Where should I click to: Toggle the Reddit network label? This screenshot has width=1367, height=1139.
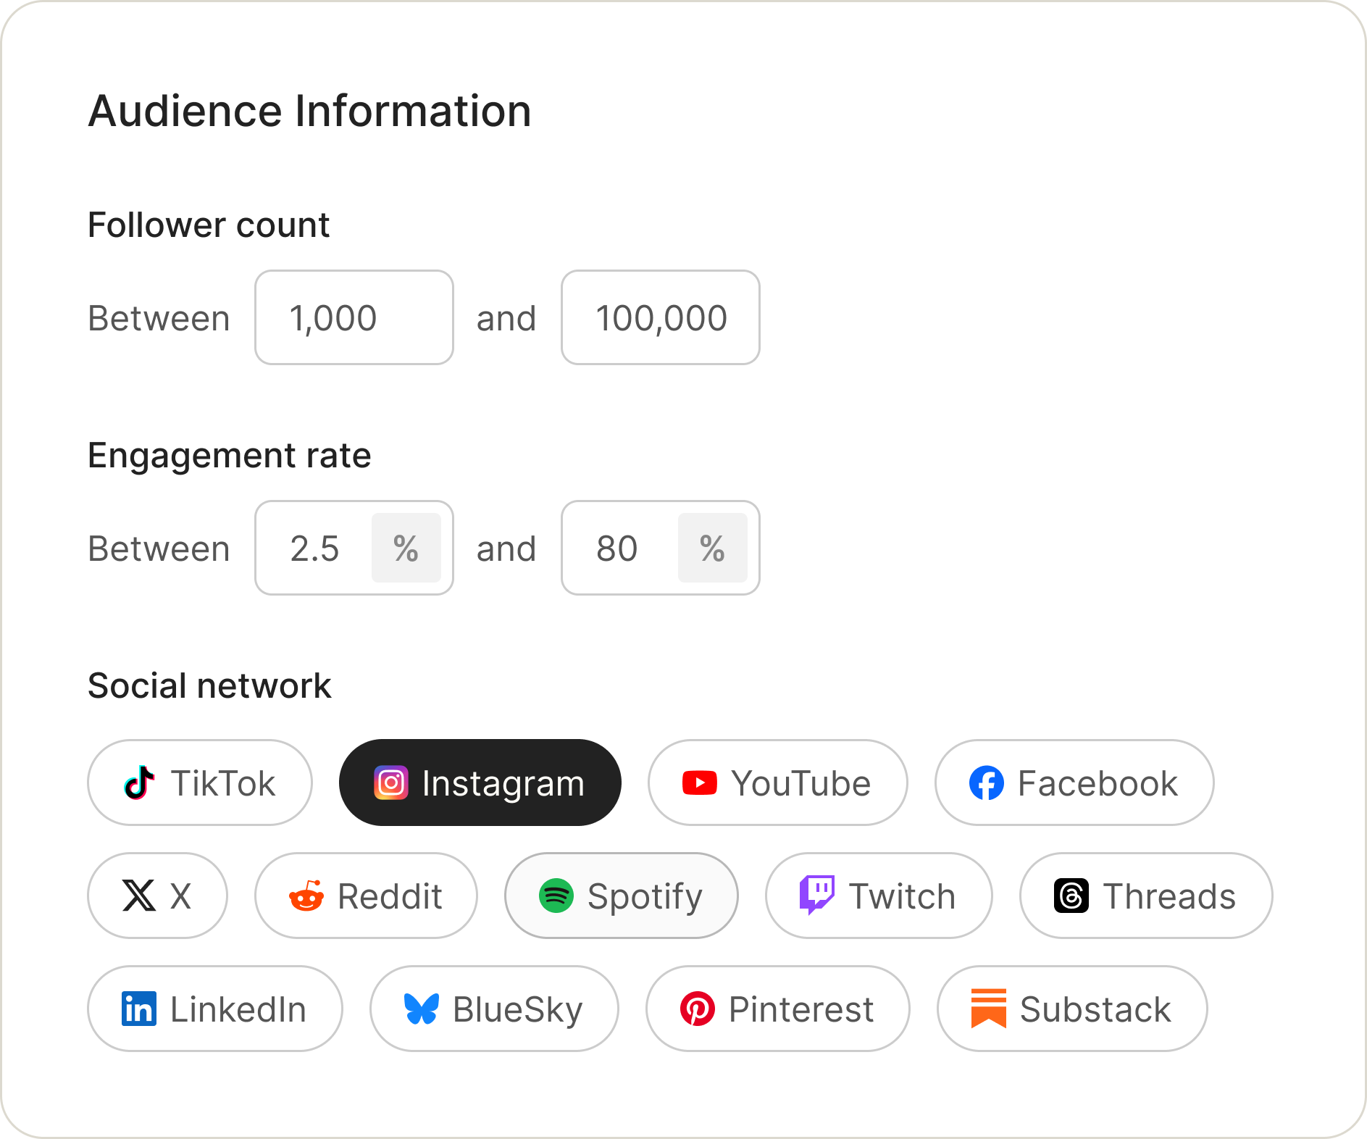(x=390, y=896)
